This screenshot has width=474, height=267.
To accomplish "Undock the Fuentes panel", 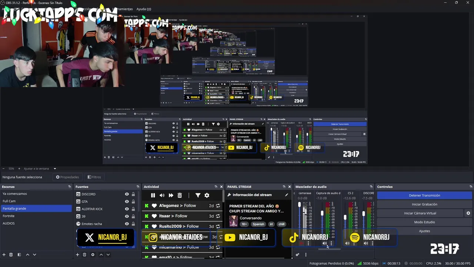I will click(x=138, y=187).
